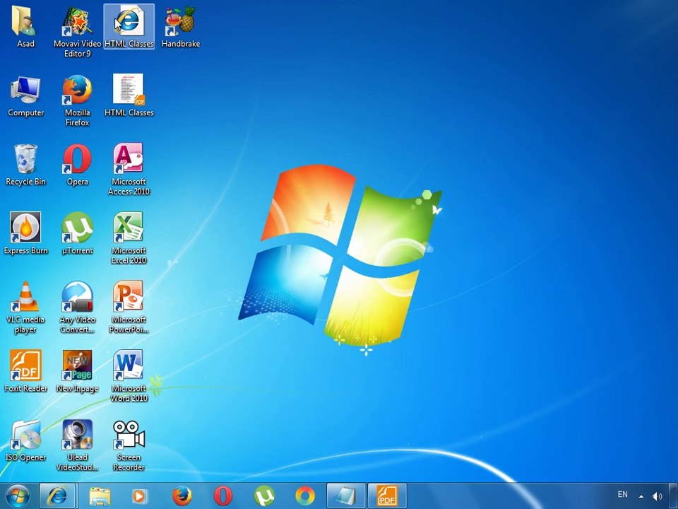Open Foxit Reader desktop shortcut
This screenshot has height=509, width=678.
25,371
